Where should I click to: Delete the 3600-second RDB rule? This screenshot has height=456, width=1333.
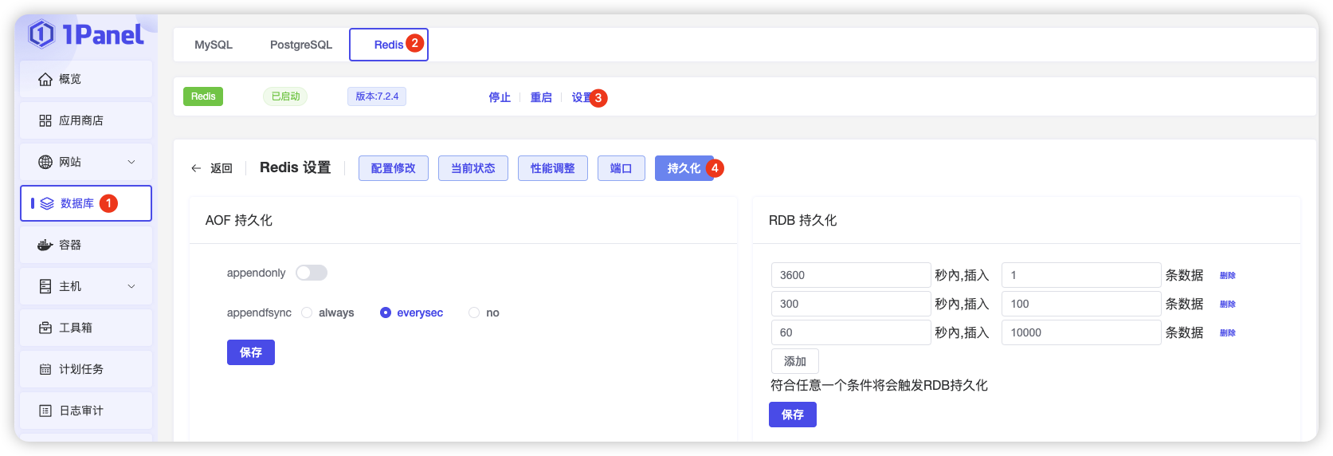pos(1228,275)
